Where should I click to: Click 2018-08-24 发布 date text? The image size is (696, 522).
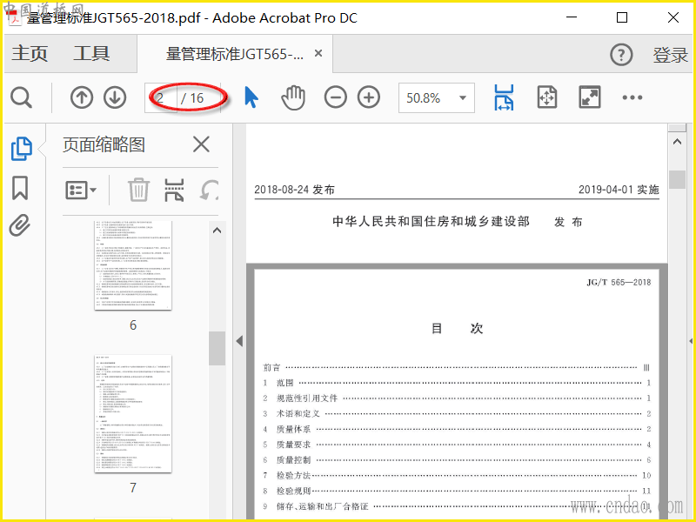point(294,190)
